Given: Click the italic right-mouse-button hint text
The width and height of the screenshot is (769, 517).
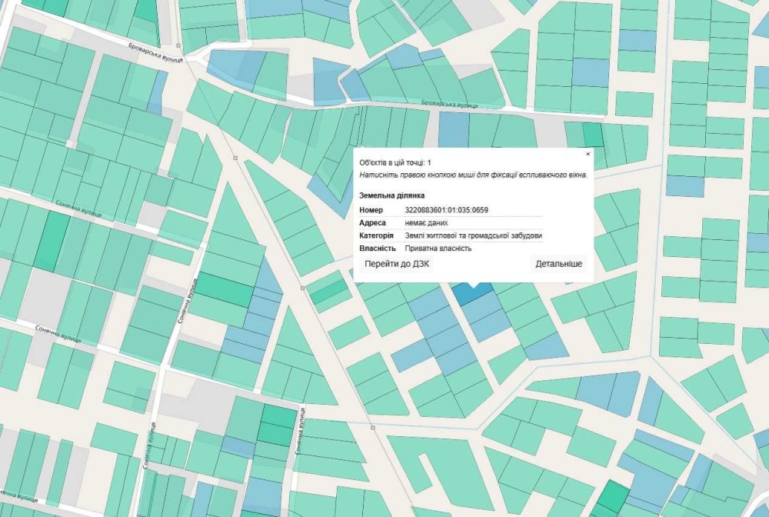Looking at the screenshot, I should [x=473, y=175].
